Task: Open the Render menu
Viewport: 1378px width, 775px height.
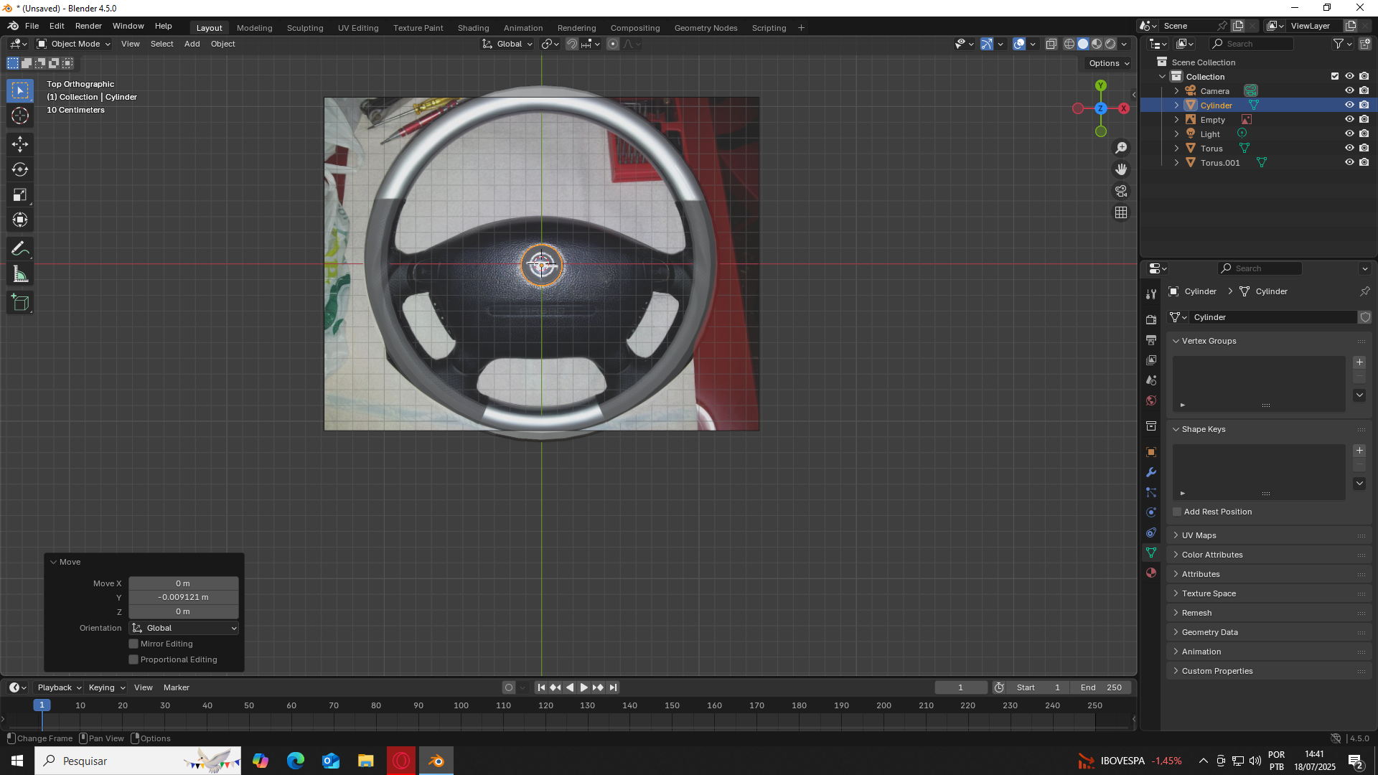Action: (88, 26)
